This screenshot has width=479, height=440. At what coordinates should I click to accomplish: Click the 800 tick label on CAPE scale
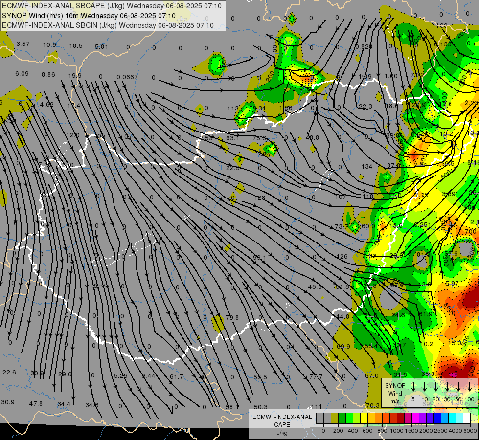pos(382,431)
